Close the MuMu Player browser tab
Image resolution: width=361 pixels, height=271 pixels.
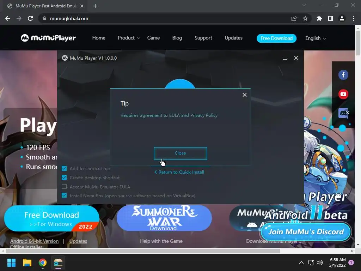82,6
